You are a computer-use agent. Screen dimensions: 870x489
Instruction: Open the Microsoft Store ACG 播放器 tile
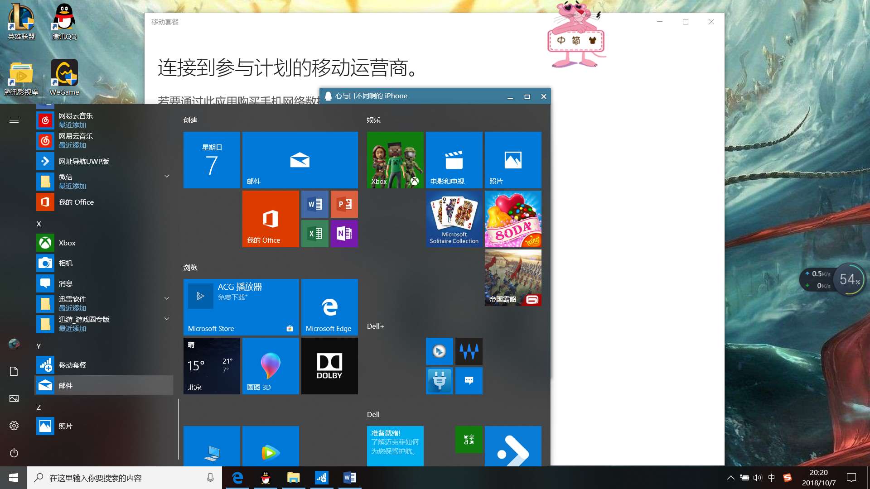241,307
